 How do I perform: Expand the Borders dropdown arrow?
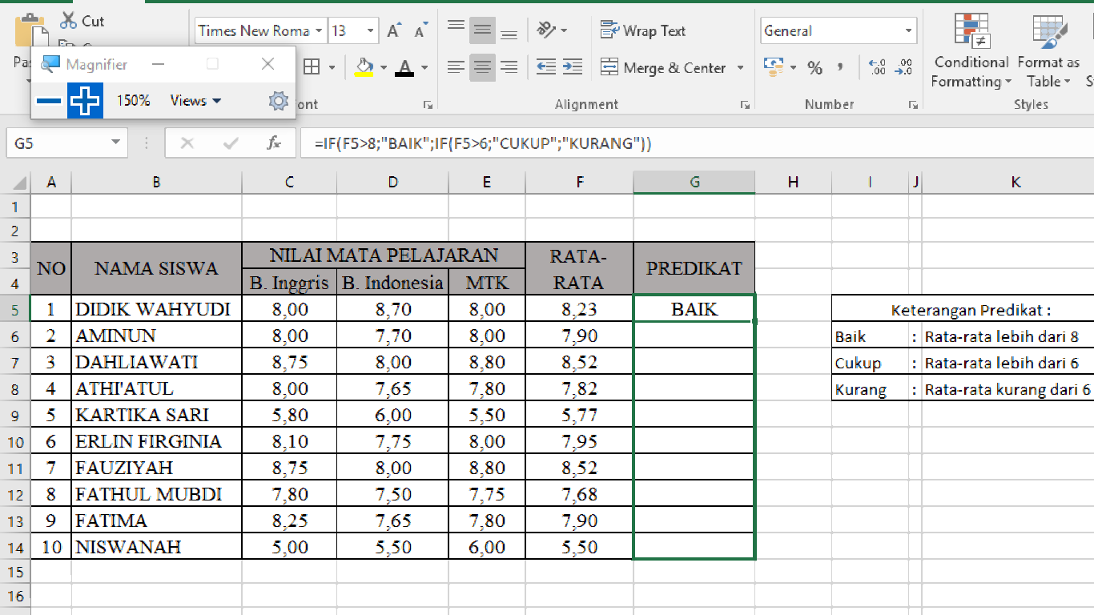pyautogui.click(x=332, y=68)
